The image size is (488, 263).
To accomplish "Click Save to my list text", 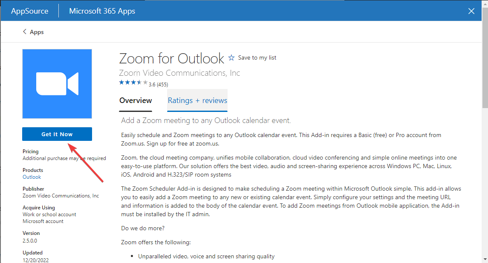I will [257, 57].
